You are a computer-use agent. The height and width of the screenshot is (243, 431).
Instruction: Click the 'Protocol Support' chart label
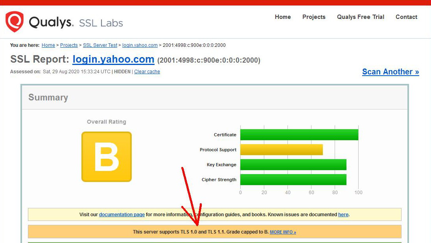(218, 150)
